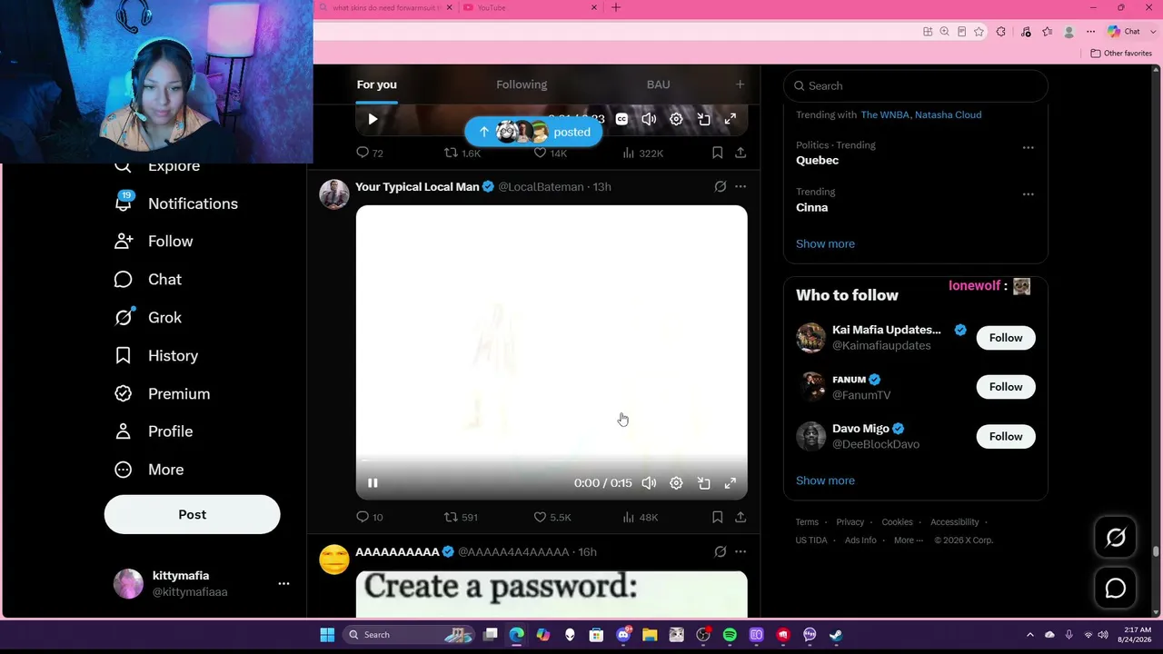The image size is (1163, 654).
Task: Open File Explorer from the taskbar
Action: (650, 635)
